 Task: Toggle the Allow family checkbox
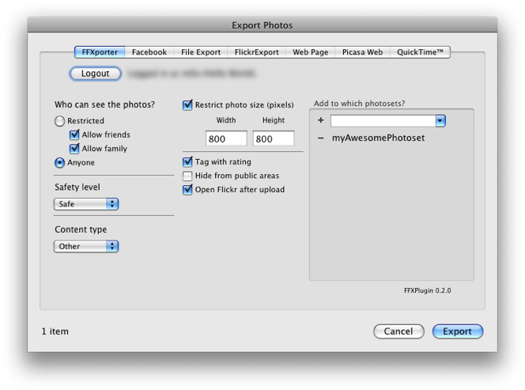74,148
